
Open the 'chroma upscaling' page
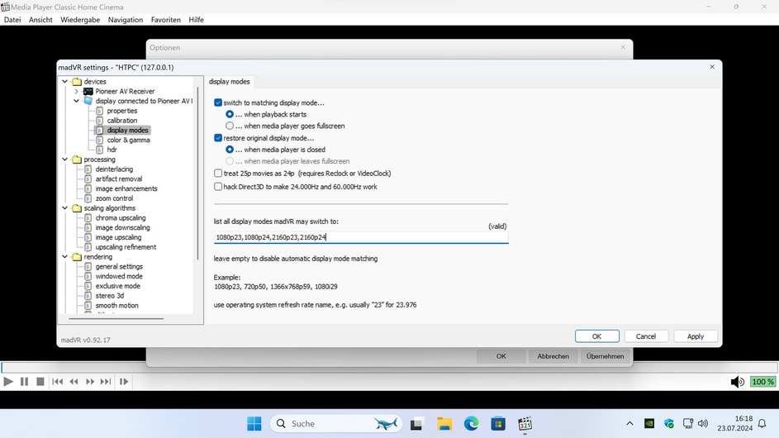click(x=121, y=217)
